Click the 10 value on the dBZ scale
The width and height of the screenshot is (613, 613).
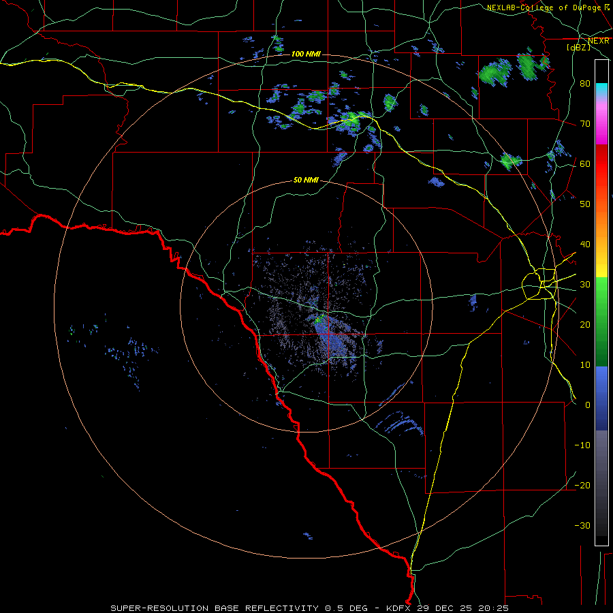(x=585, y=365)
